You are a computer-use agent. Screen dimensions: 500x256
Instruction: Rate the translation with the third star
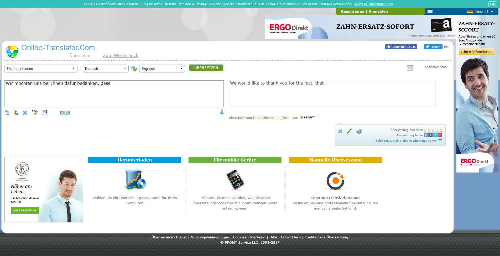click(x=433, y=130)
